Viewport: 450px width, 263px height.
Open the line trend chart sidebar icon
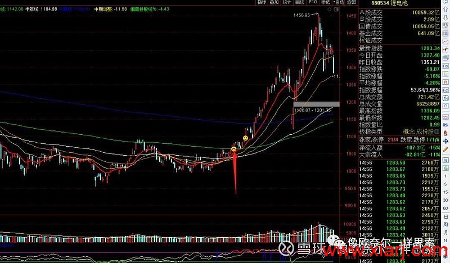tap(445, 42)
